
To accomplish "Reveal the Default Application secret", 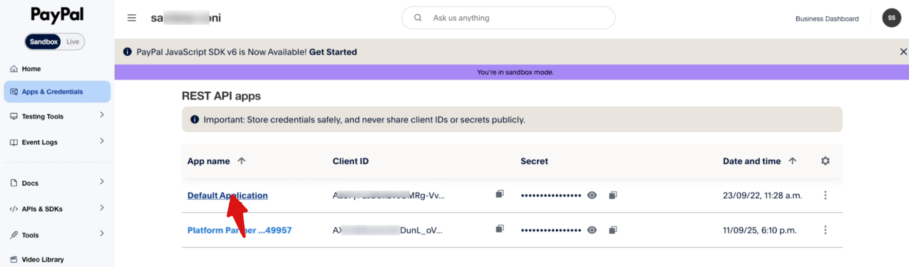I will pos(592,195).
